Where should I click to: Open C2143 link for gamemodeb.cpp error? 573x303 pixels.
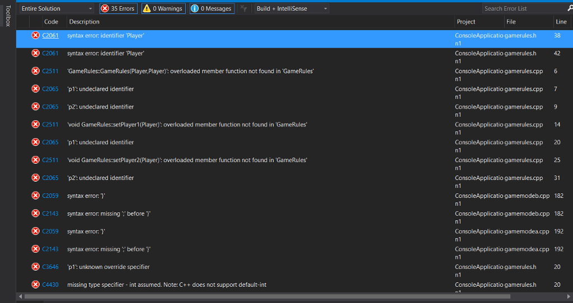[x=50, y=214]
